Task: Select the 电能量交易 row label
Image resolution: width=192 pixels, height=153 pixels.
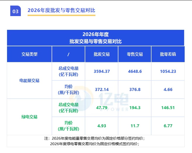Action: pyautogui.click(x=29, y=80)
